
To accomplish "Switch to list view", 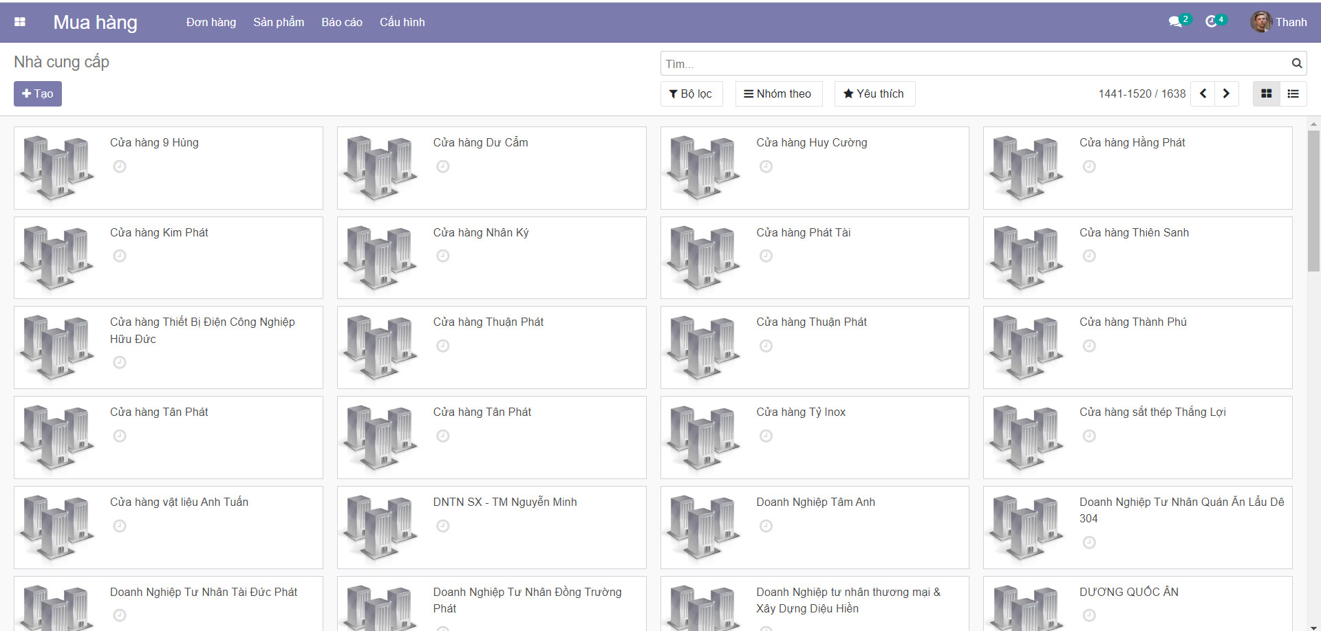I will 1293,93.
